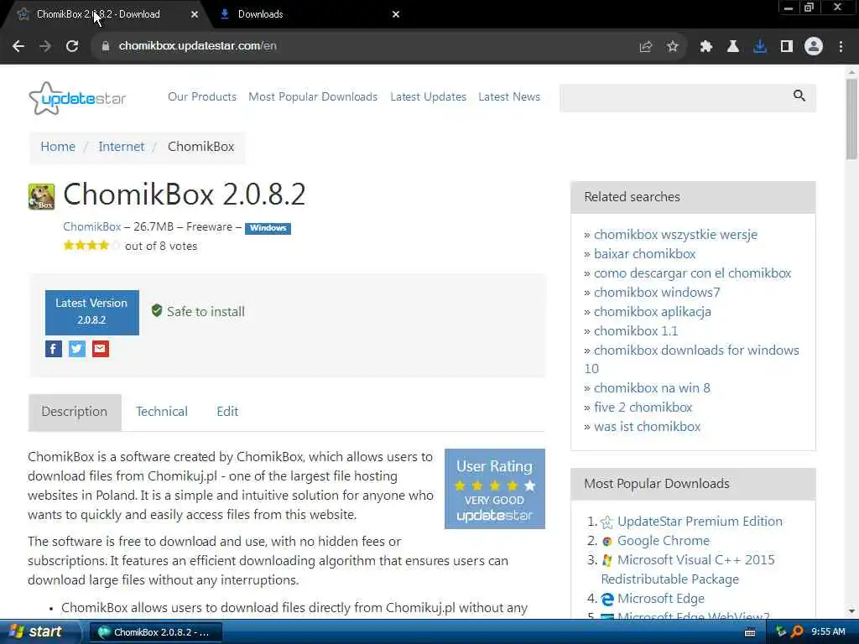
Task: Open the Edit tab
Action: (x=227, y=412)
